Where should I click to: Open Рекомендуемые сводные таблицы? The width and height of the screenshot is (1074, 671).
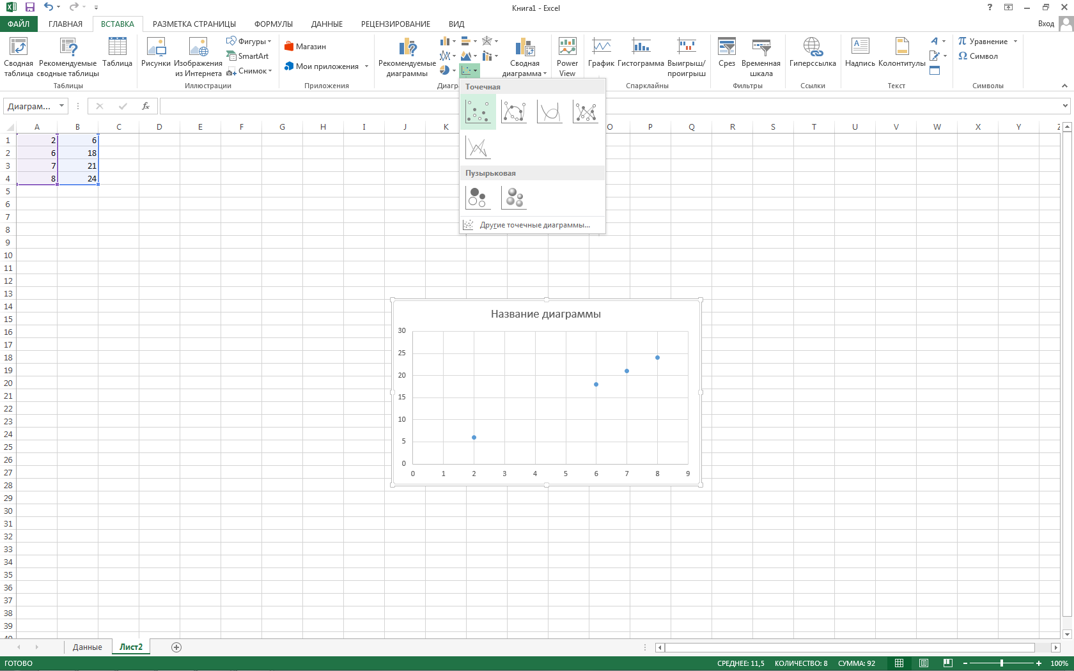click(x=68, y=57)
